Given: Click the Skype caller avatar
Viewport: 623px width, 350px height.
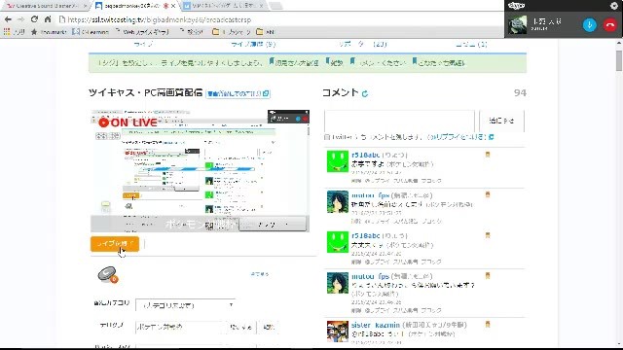Looking at the screenshot, I should (x=517, y=25).
